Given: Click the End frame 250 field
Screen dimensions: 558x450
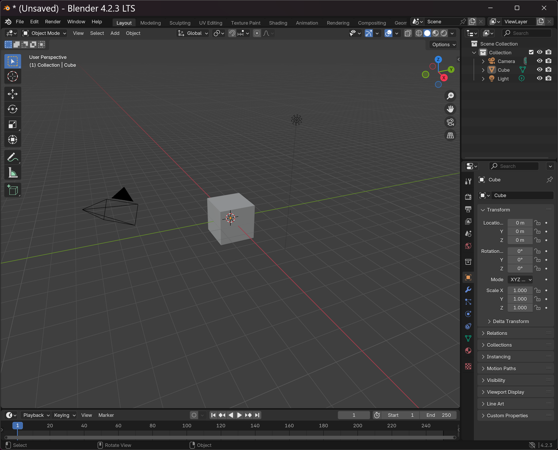Looking at the screenshot, I should (x=438, y=415).
